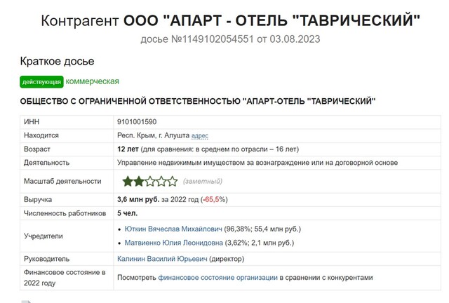This screenshot has height=303, width=449.
Task: Click the green "действующая" status badge
Action: (42, 82)
